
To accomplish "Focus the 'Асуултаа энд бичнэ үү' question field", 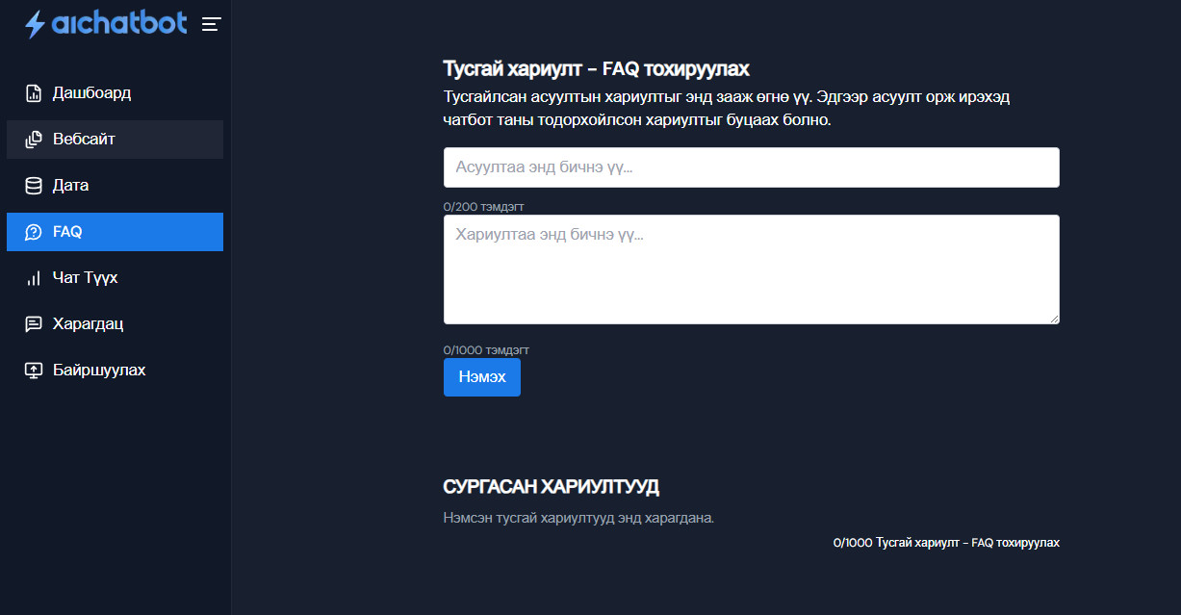I will (x=751, y=167).
